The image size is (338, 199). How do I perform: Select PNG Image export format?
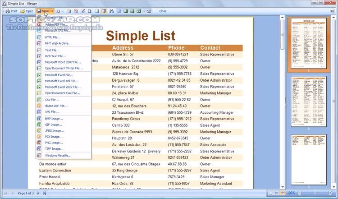pos(54,143)
